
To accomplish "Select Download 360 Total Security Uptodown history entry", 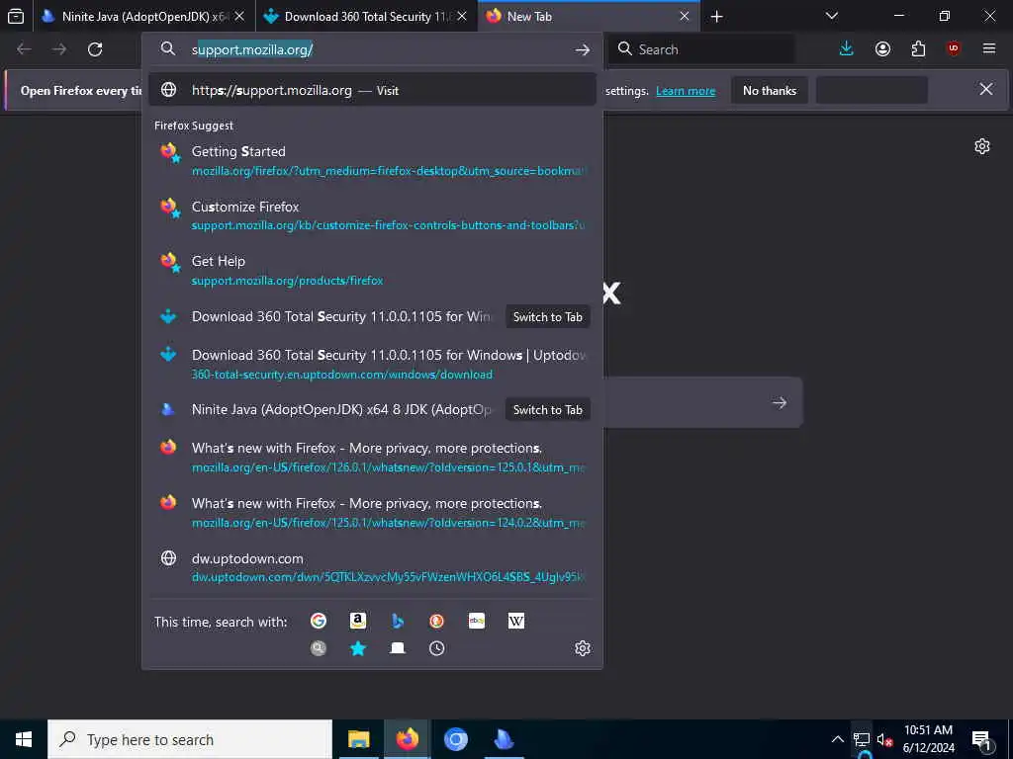I will pyautogui.click(x=372, y=364).
